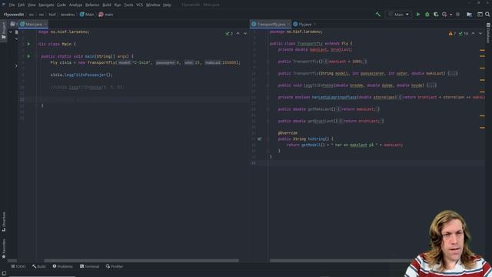The height and width of the screenshot is (277, 492).
Task: Open the Favorites tool window with the star icon
Action: click(3, 249)
